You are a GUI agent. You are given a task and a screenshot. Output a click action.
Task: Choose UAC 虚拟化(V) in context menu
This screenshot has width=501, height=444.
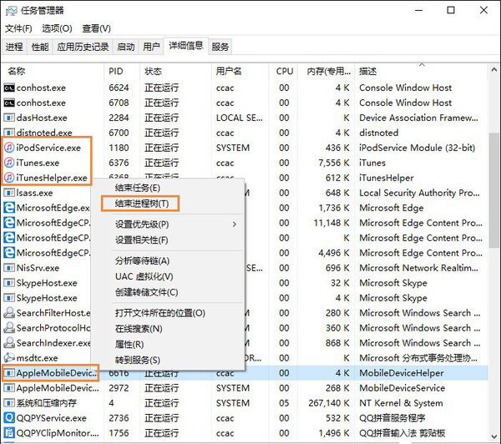click(x=144, y=276)
